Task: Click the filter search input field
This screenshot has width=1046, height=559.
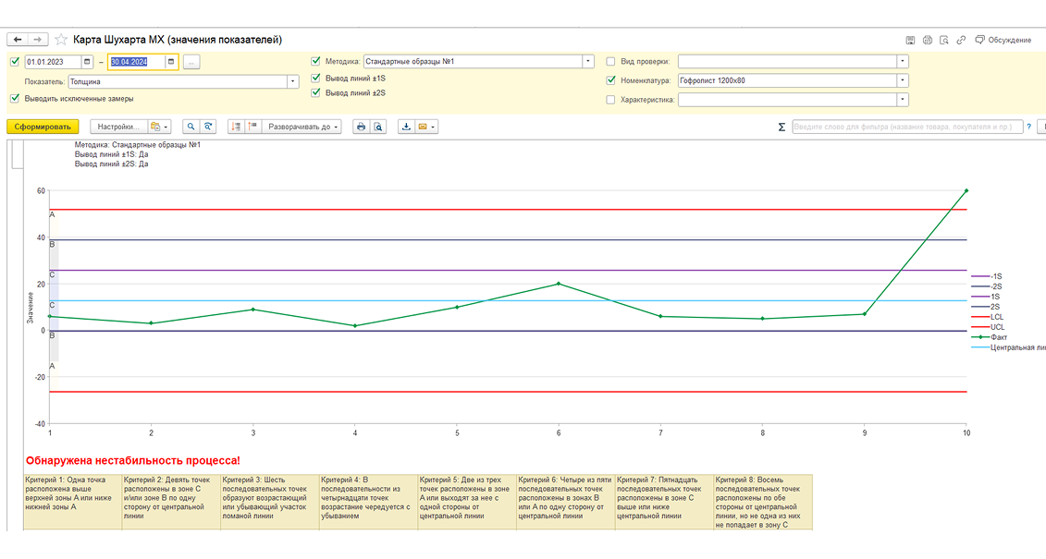Action: [907, 127]
